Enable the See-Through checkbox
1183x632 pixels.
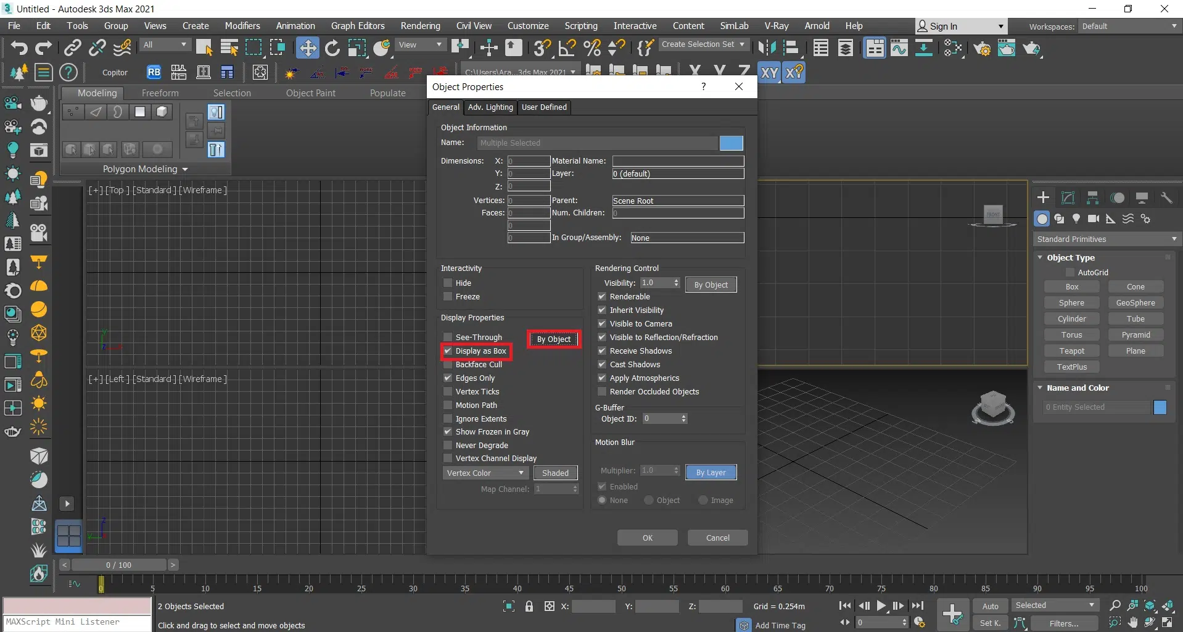tap(448, 338)
